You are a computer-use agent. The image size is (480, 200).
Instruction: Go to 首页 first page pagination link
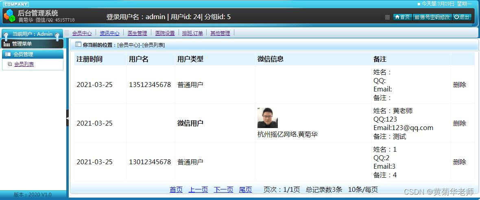(x=176, y=189)
